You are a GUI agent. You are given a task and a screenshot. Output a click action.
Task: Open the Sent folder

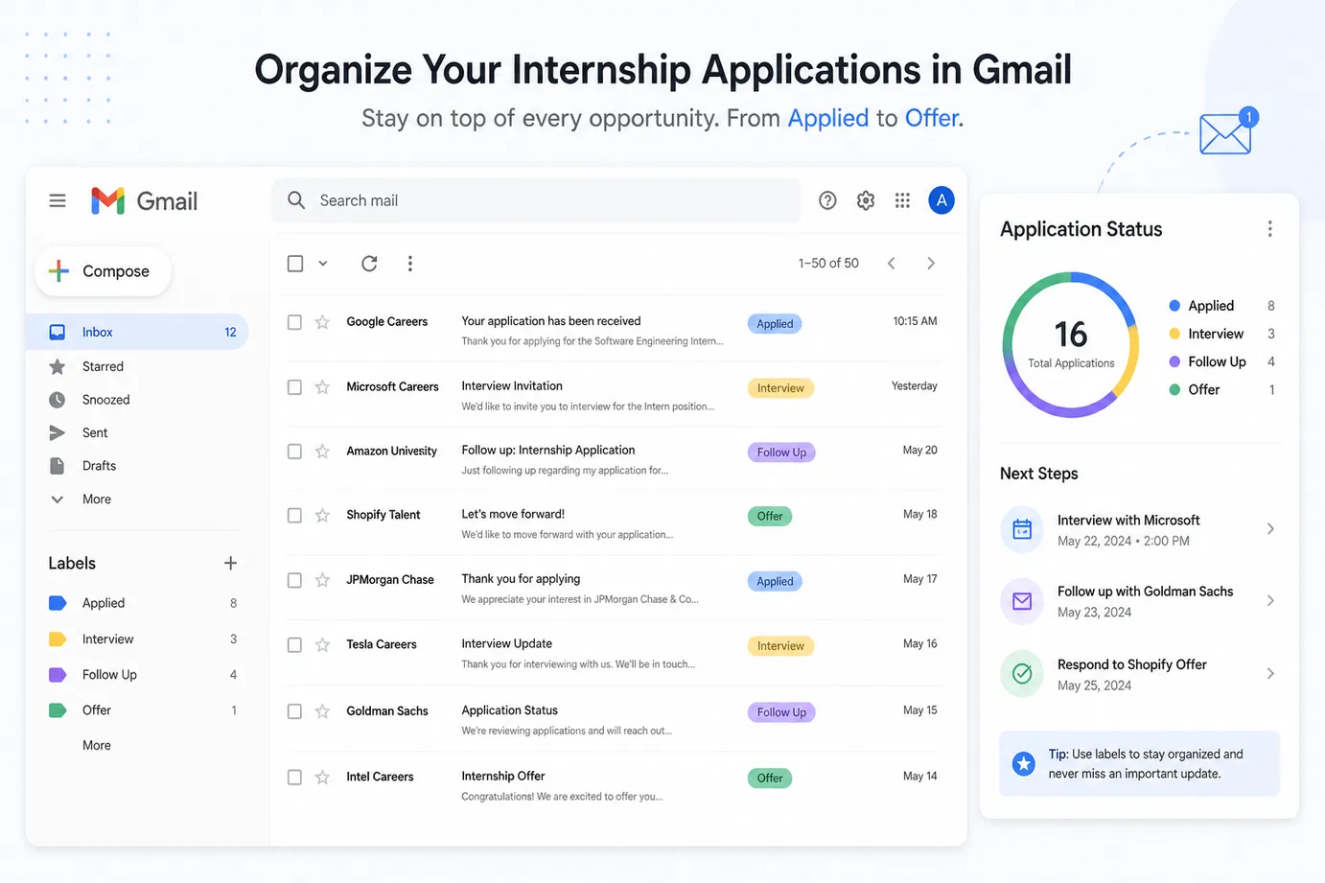pyautogui.click(x=95, y=433)
